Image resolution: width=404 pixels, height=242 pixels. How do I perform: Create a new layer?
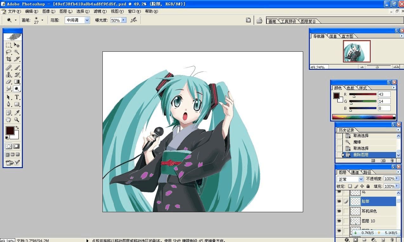click(x=383, y=240)
